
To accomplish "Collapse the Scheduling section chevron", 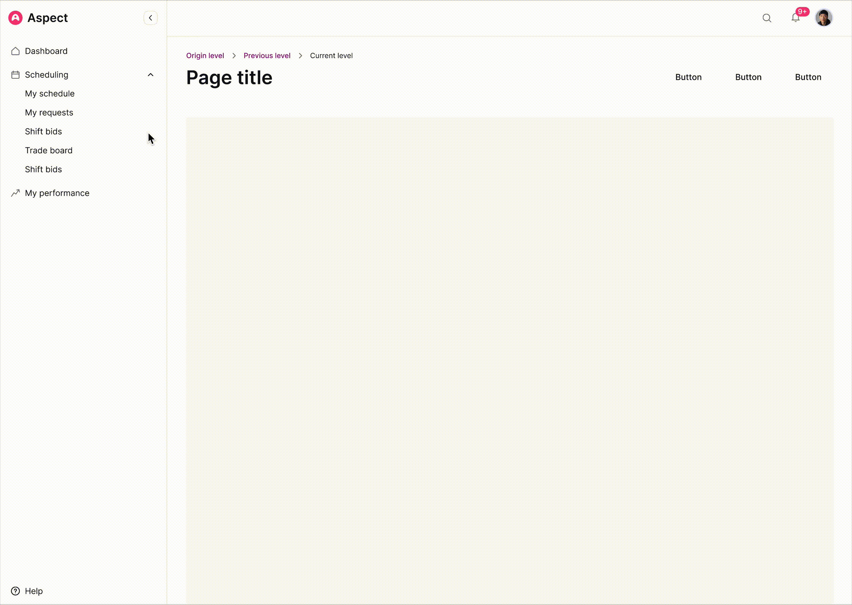I will pyautogui.click(x=150, y=75).
